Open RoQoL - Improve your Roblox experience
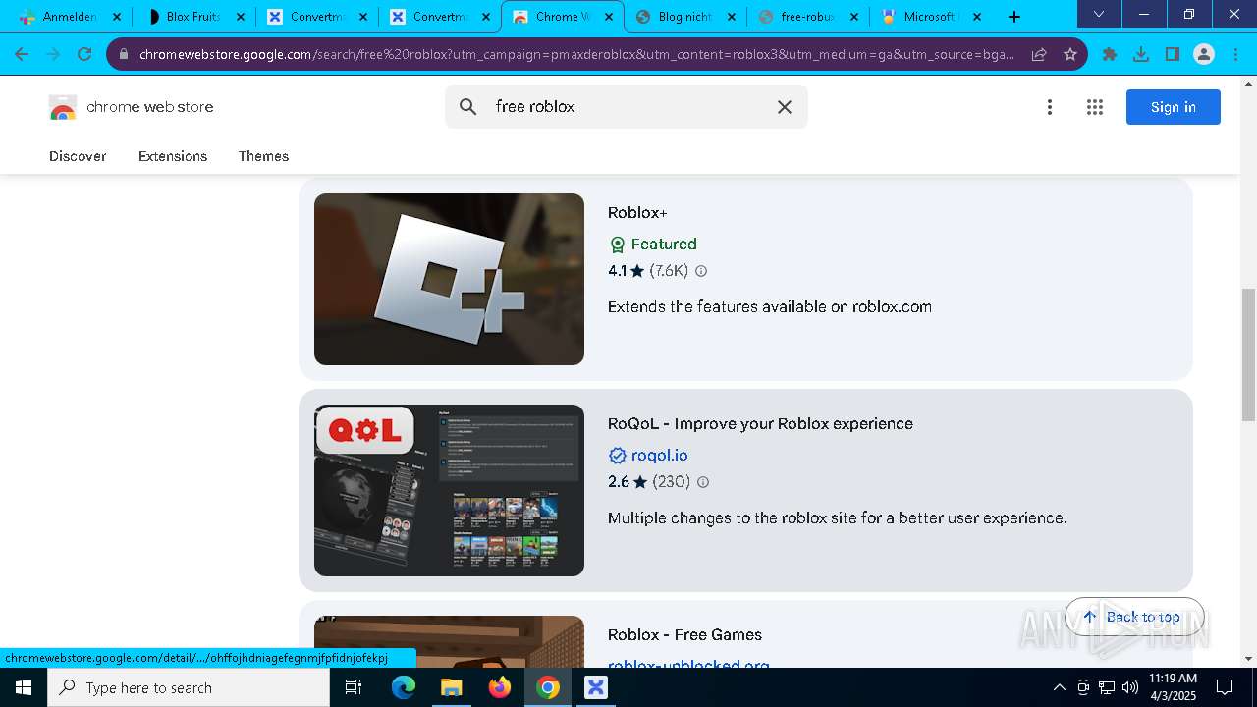 tap(760, 423)
